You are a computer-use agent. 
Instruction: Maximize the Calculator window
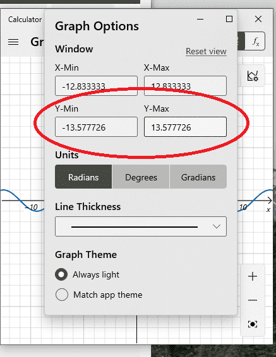click(229, 19)
